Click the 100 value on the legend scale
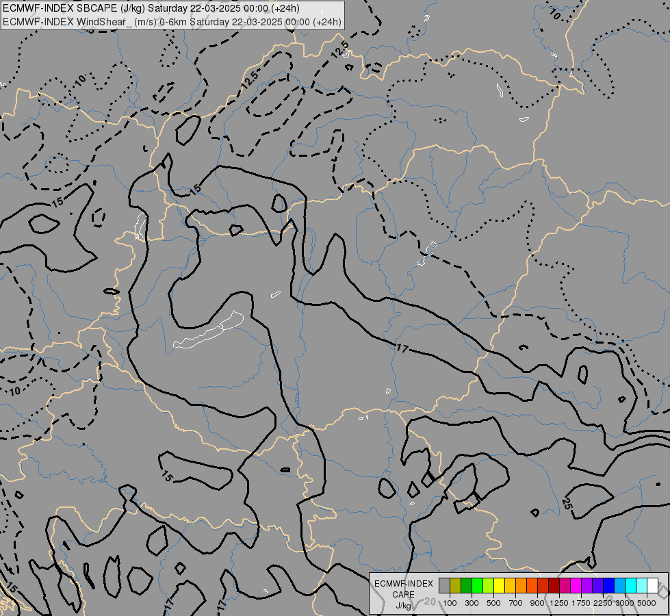This screenshot has height=616, width=670. click(450, 603)
